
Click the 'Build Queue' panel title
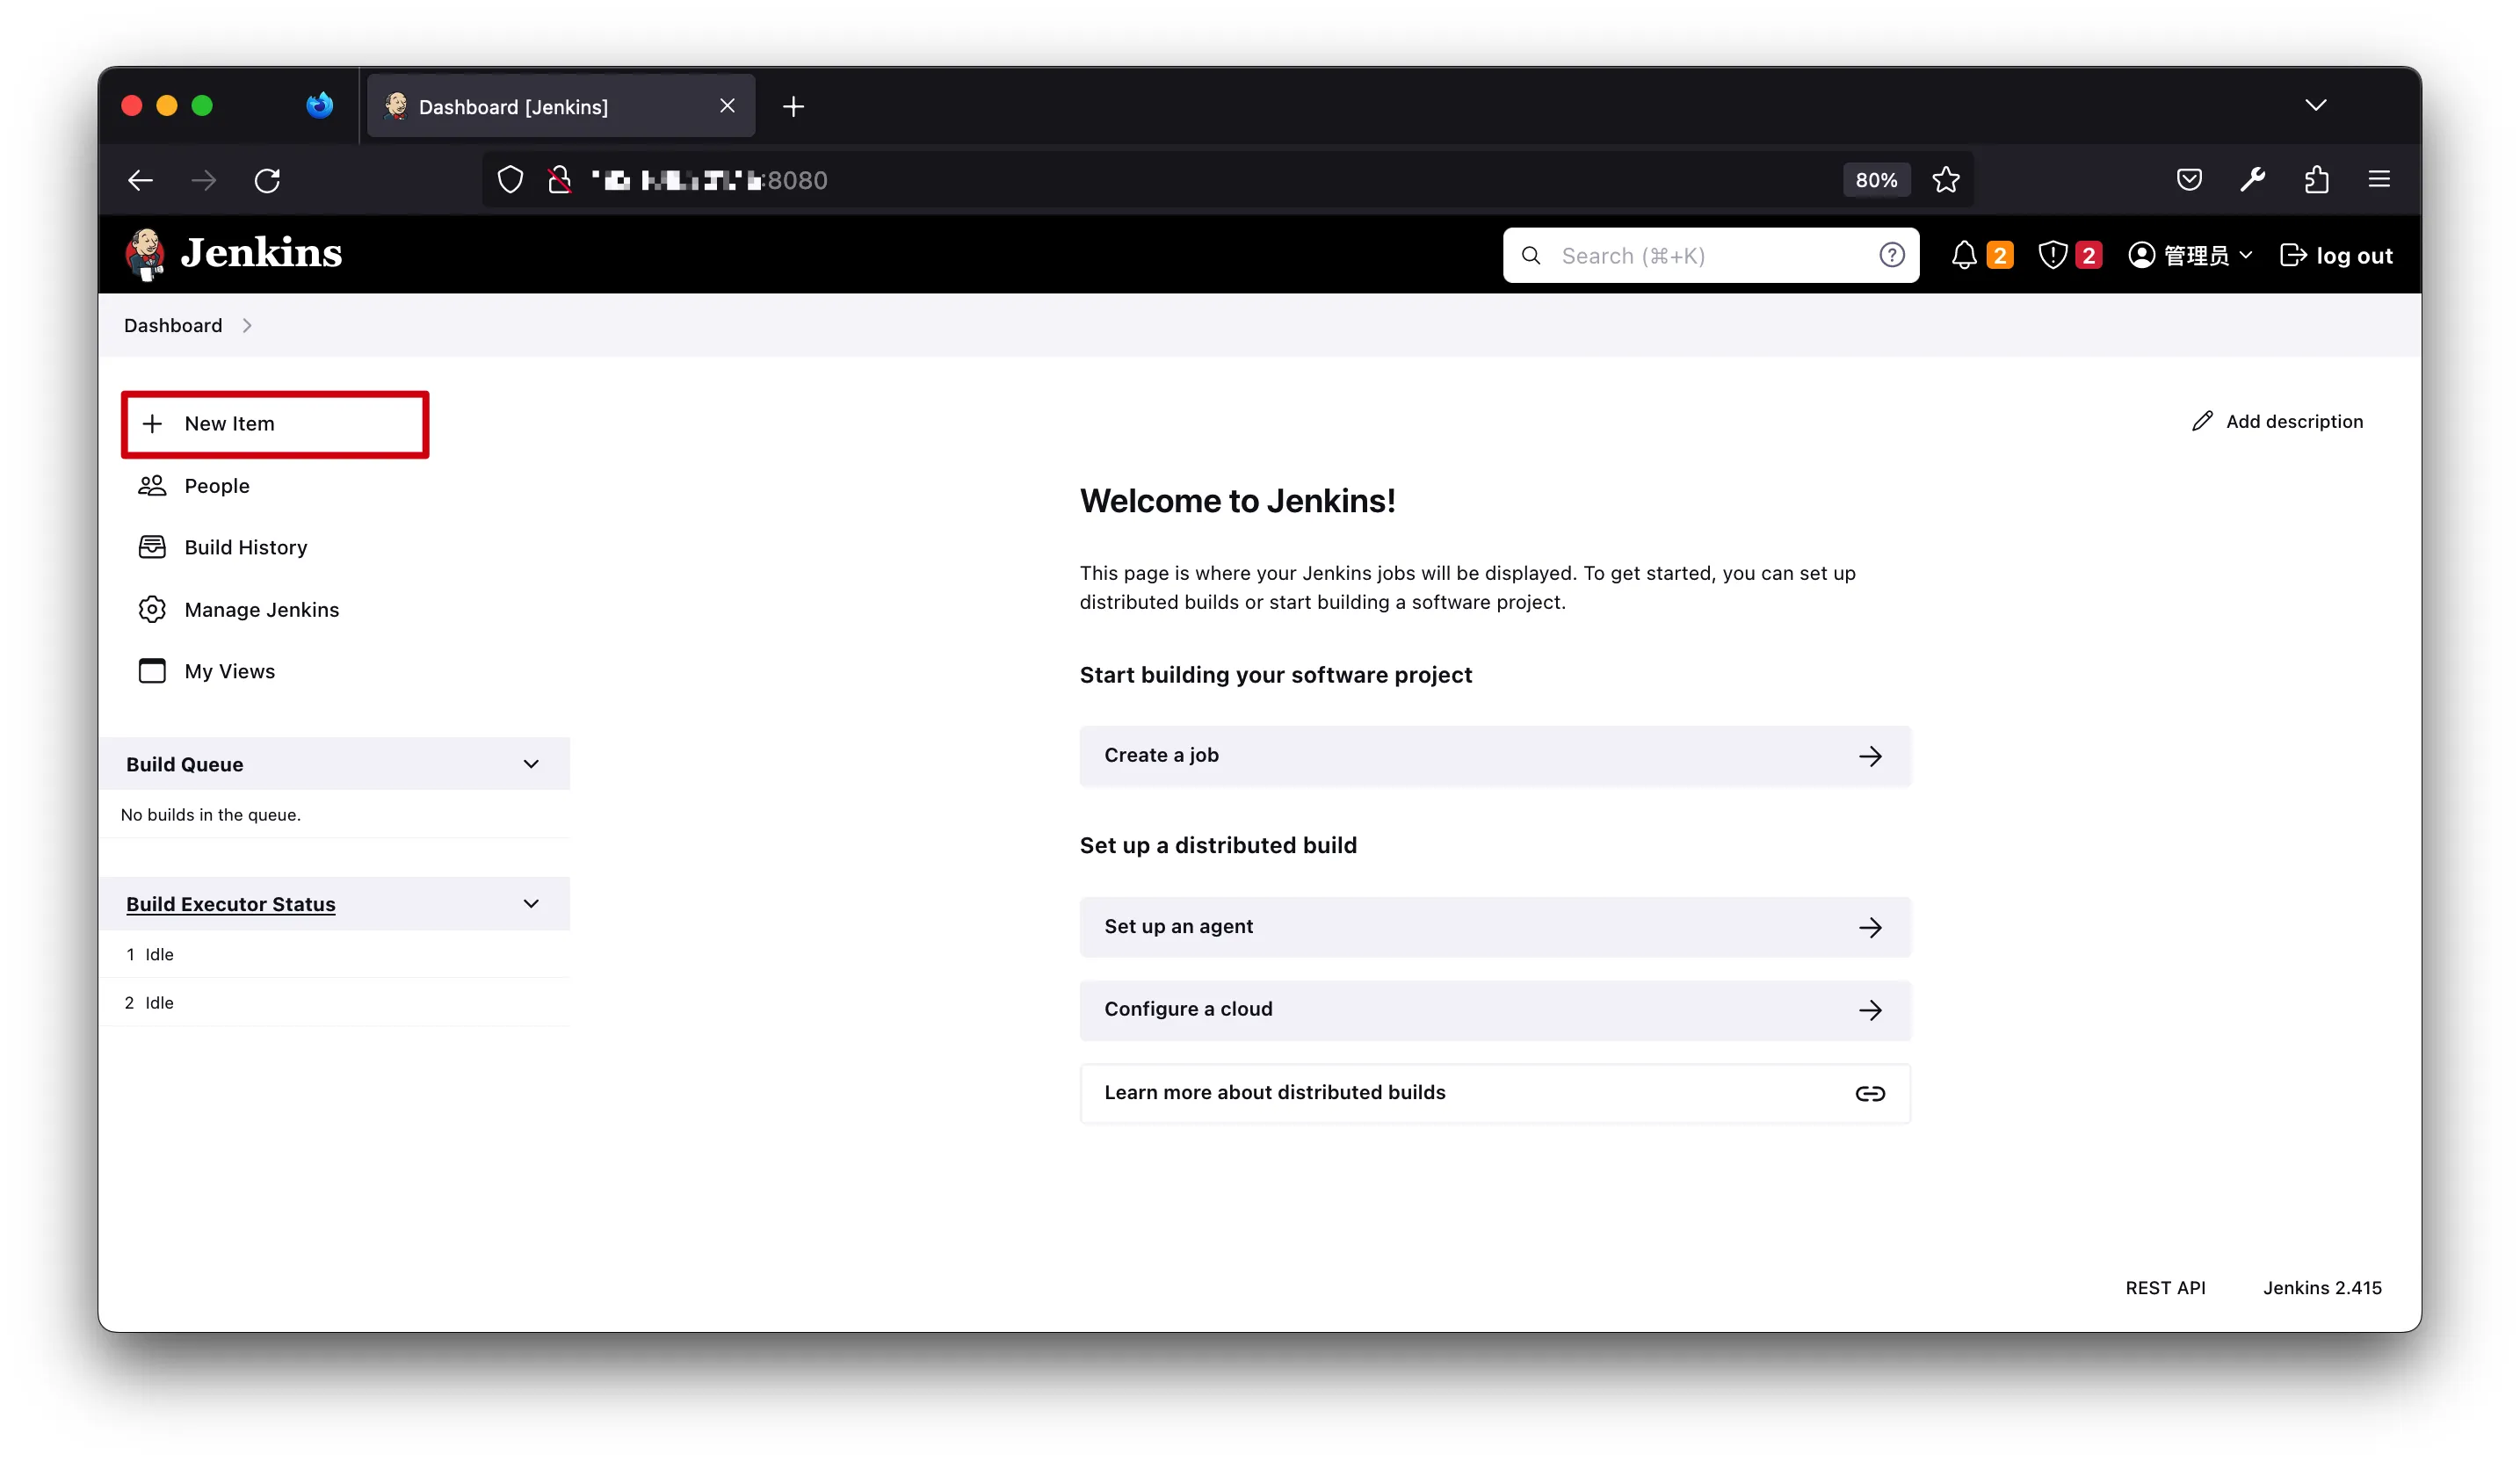(185, 764)
